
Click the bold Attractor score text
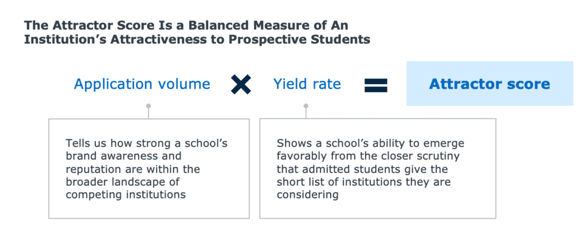click(x=490, y=83)
